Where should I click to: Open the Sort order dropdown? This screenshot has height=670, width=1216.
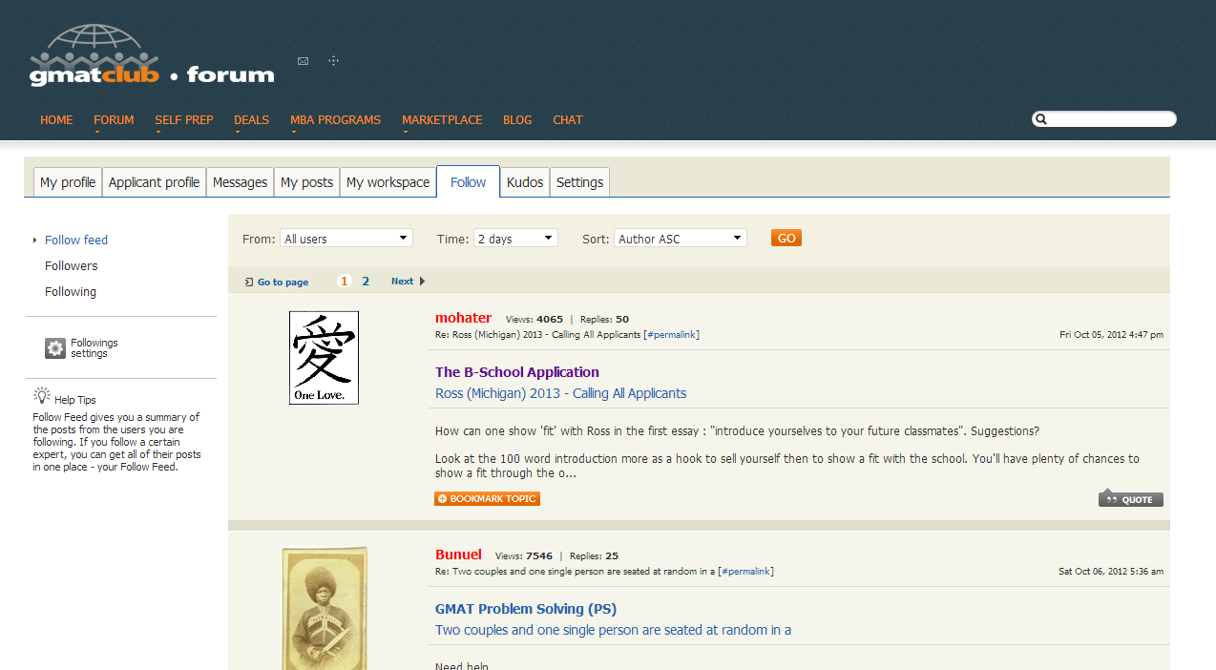pyautogui.click(x=680, y=239)
